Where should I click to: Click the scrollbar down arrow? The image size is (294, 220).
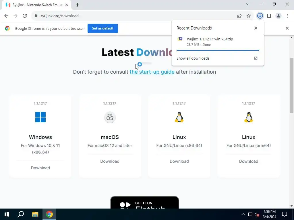pyautogui.click(x=291, y=206)
